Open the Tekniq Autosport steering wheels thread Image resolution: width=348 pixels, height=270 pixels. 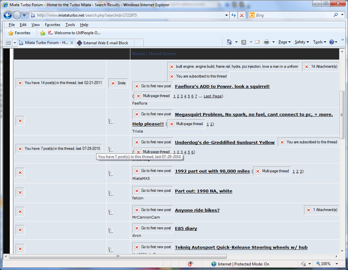[241, 248]
